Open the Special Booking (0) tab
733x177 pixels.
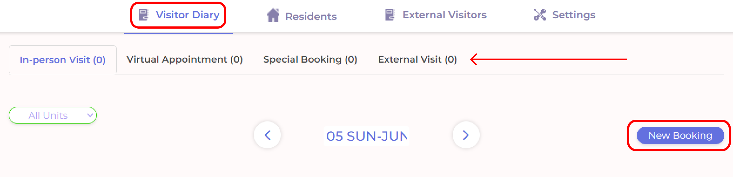point(310,59)
